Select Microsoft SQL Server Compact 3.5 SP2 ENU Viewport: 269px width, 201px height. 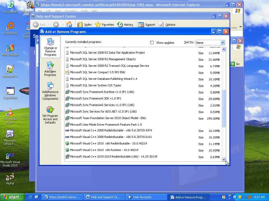[x=143, y=72]
